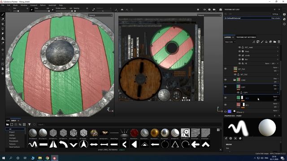
Task: Open the 3D viewport Material dropdown
Action: coord(100,15)
